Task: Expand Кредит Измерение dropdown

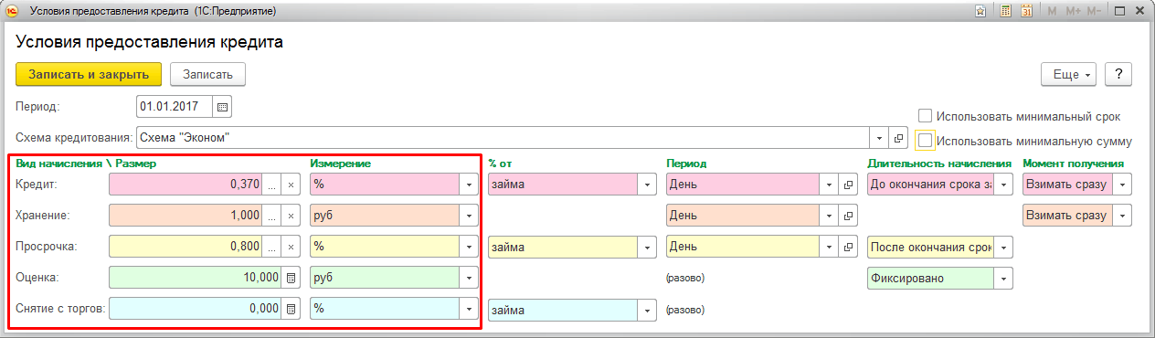Action: (470, 185)
